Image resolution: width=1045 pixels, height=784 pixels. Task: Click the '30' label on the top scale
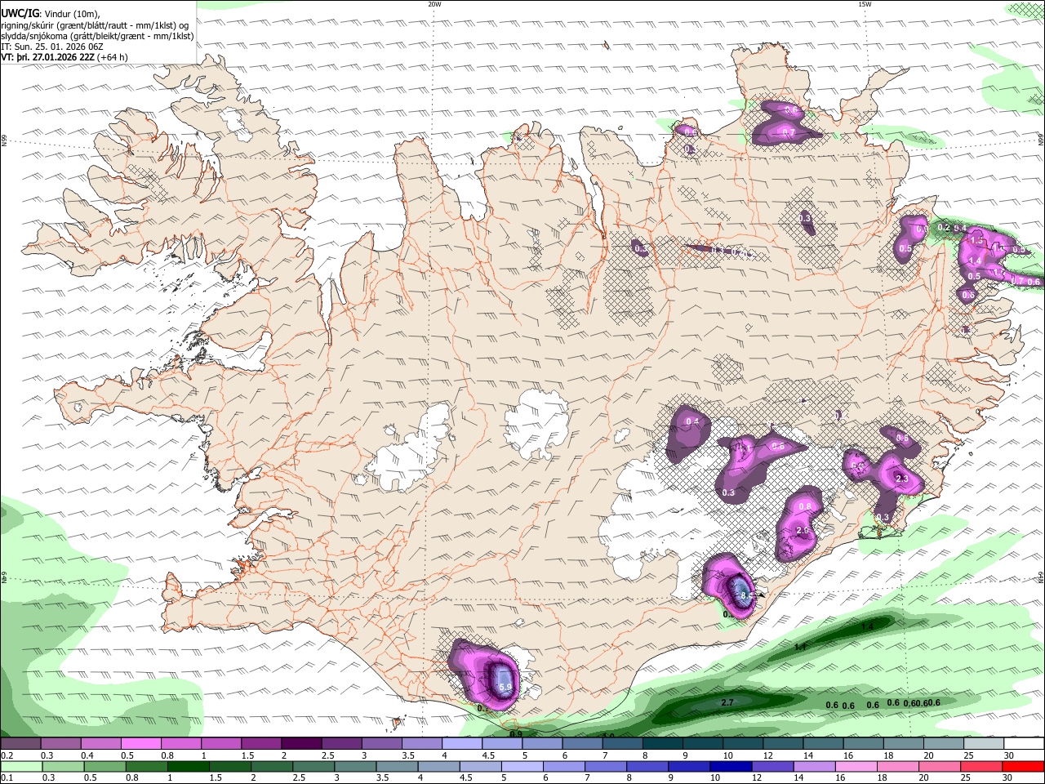point(1010,755)
